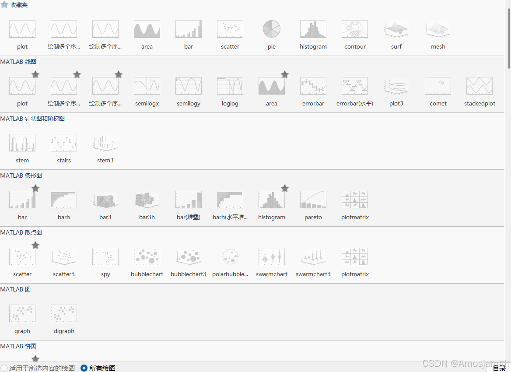Click the MATLAB 条形图 section header
The image size is (511, 372).
click(x=21, y=175)
